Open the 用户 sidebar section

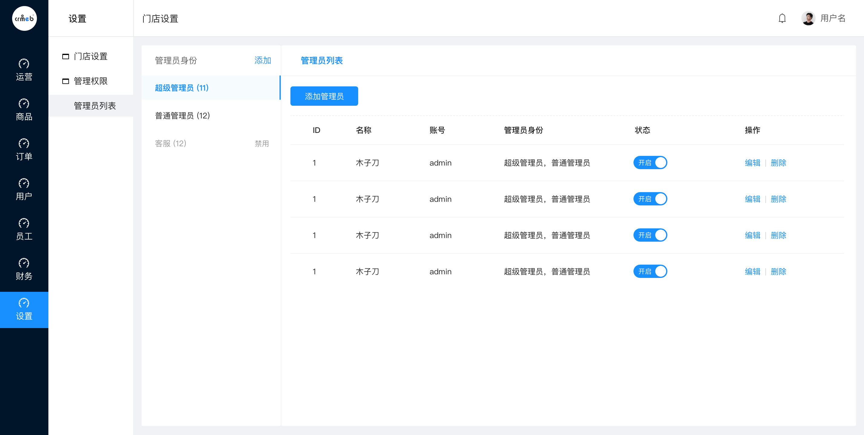tap(24, 189)
